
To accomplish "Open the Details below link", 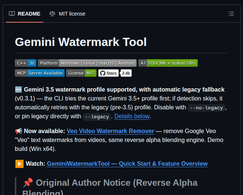I will point(132,116).
